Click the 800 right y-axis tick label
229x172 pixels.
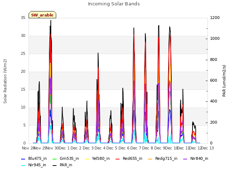(214, 60)
